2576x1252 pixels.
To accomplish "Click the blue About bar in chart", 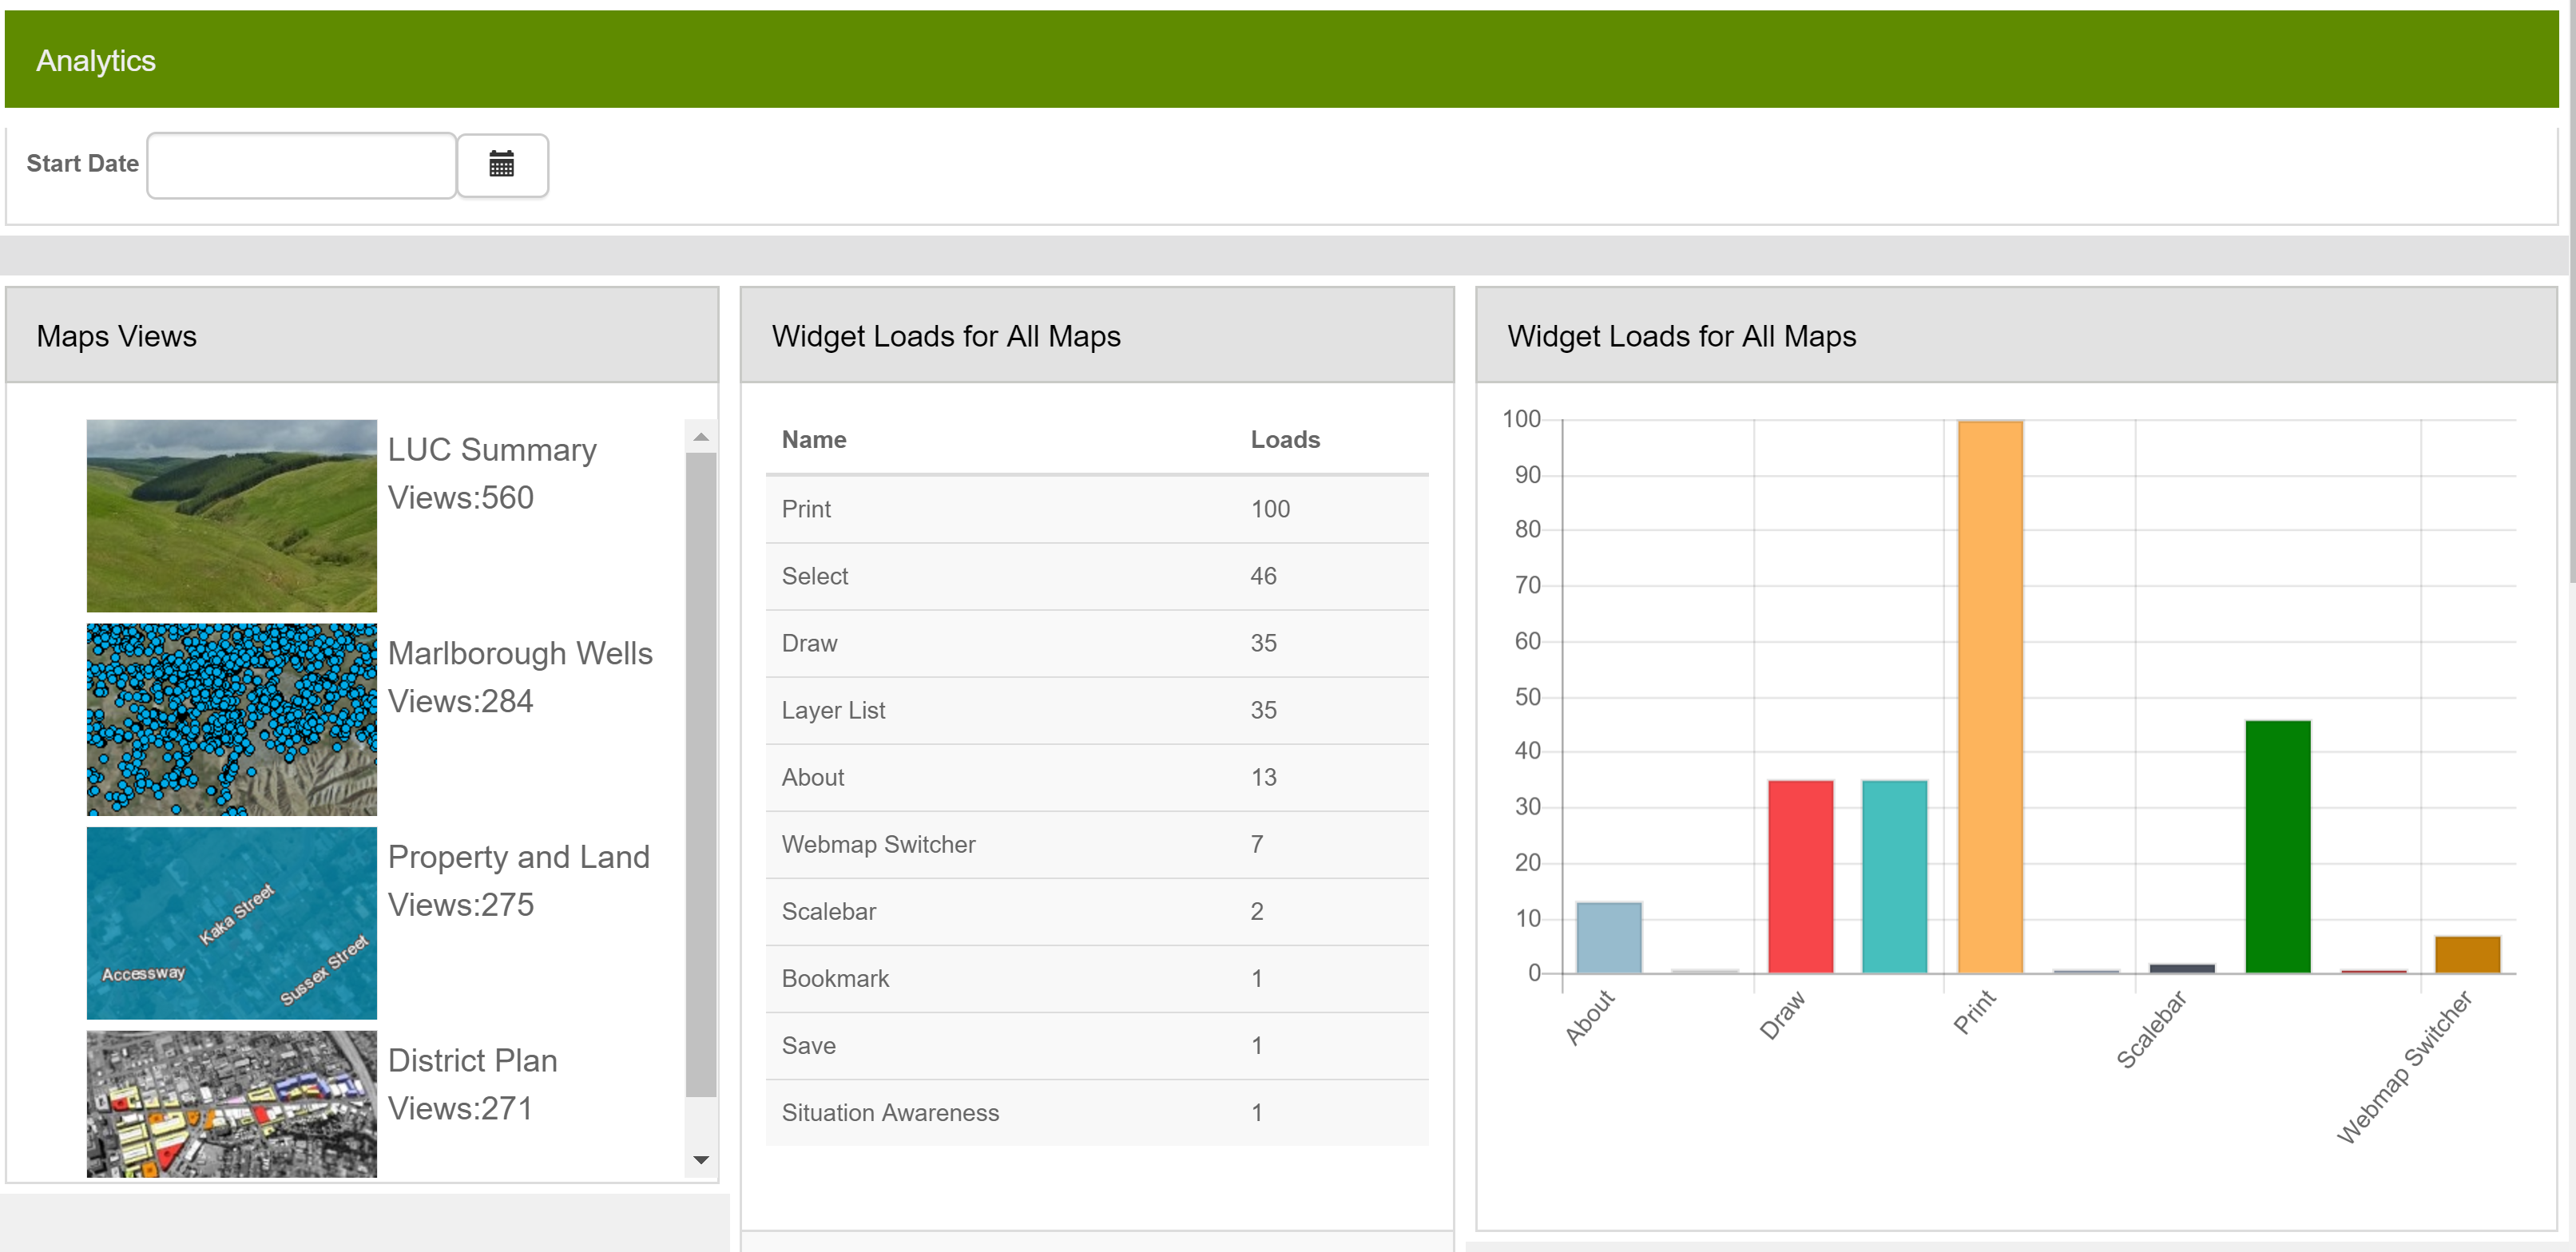I will [x=1608, y=937].
